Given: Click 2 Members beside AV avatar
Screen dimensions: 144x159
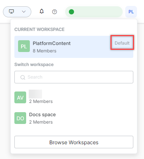Looking at the screenshot, I should (41, 101).
